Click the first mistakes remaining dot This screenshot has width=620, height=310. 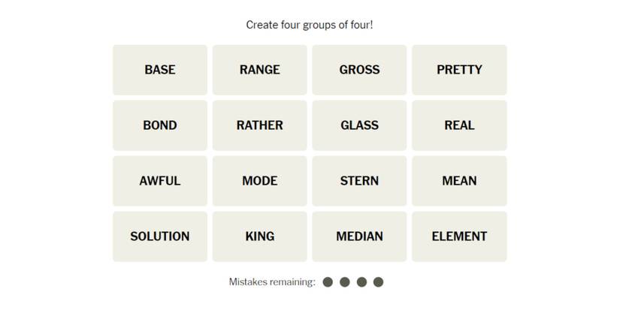[x=328, y=282]
